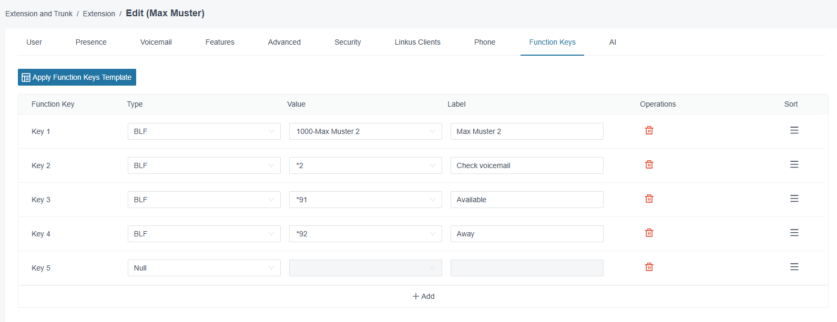Click the sort handle for Key 3
837x322 pixels.
coord(794,199)
